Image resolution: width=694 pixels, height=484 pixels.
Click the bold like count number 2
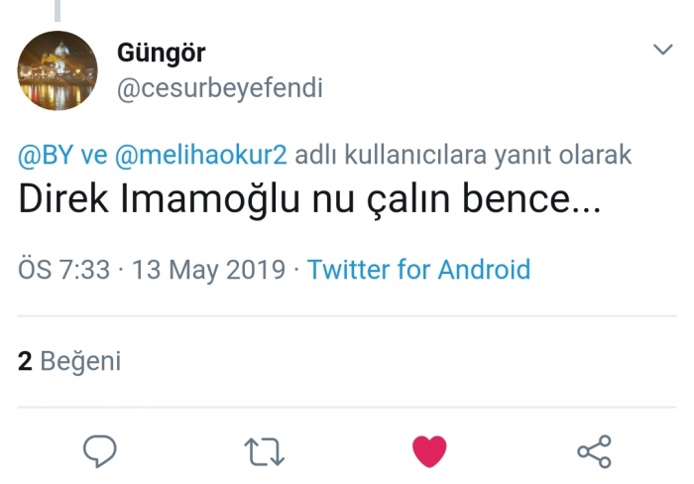[x=26, y=361]
